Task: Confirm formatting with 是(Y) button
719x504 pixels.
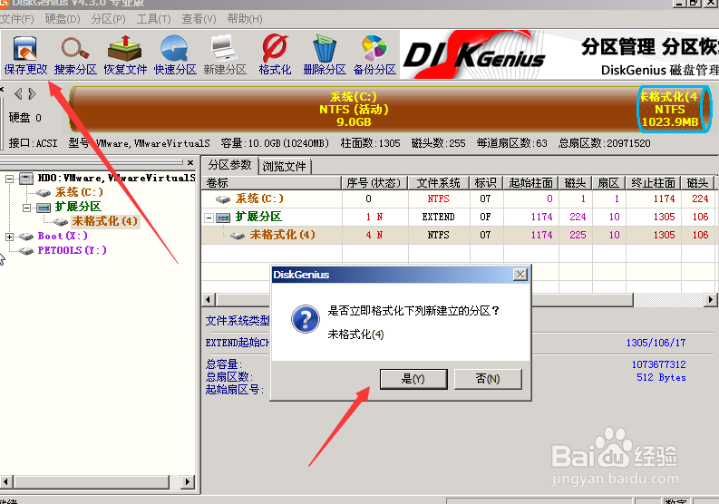Action: point(413,379)
